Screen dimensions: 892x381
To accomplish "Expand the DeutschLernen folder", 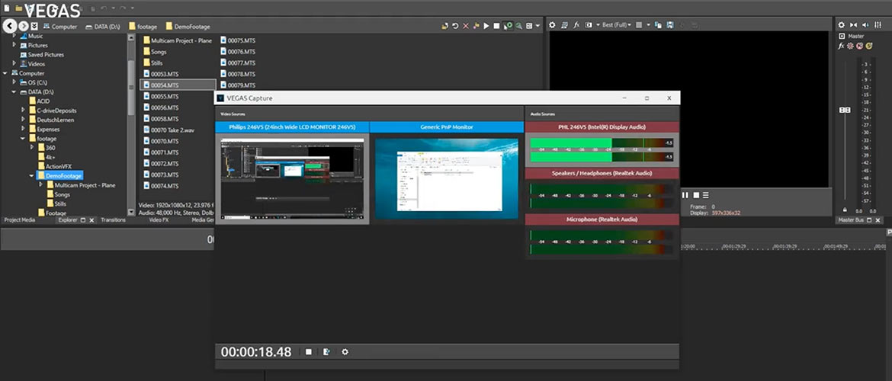I will [x=24, y=120].
